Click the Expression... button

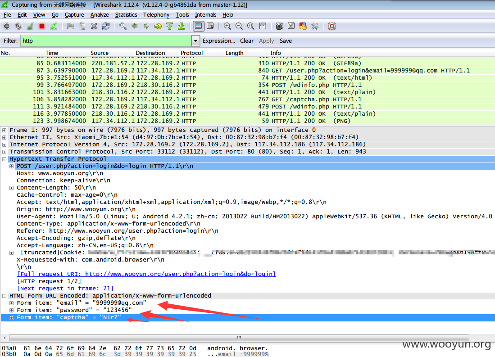(x=219, y=41)
